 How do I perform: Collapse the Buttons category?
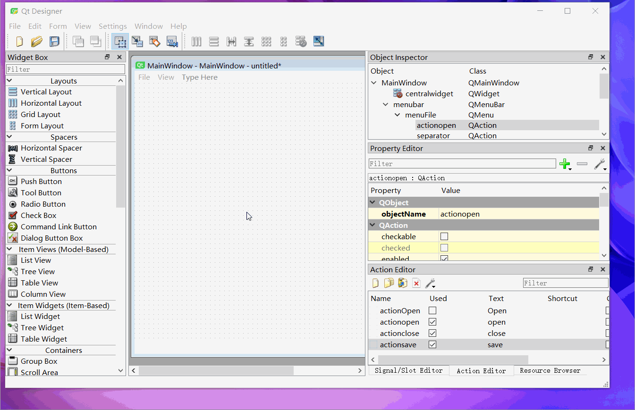click(x=9, y=170)
